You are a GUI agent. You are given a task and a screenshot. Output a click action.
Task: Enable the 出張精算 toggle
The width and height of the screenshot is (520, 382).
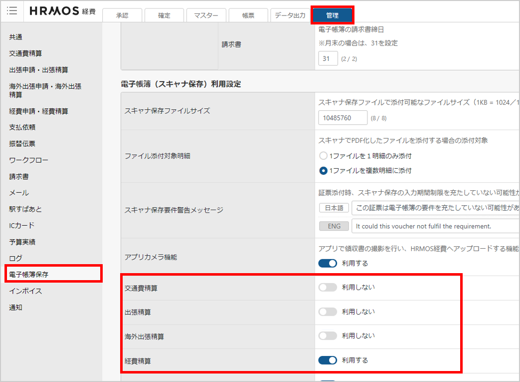coord(328,312)
